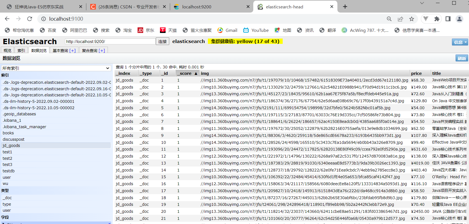The image size is (469, 224).
Task: Open the 京东 JD bookmark
Action: (146, 30)
